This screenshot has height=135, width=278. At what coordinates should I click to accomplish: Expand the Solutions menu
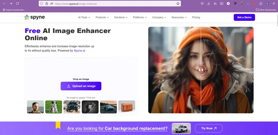pos(121,17)
